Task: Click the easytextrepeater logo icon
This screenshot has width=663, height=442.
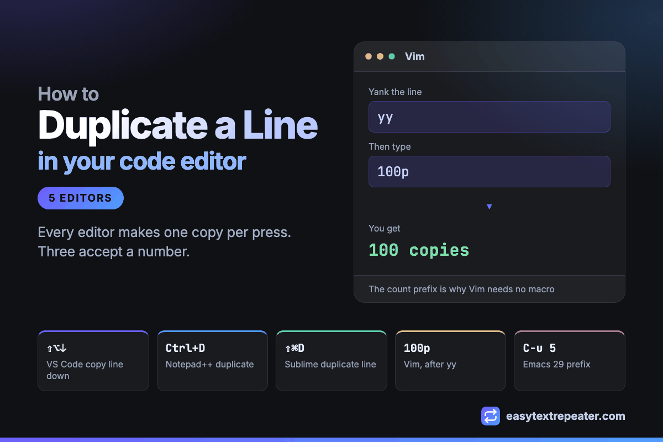Action: click(491, 416)
